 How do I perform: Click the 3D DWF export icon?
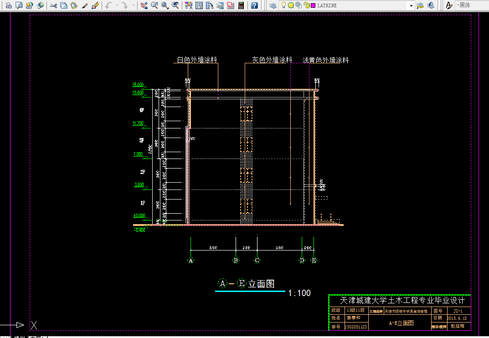(x=40, y=5)
